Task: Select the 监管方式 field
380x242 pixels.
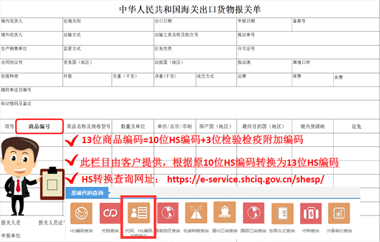Action: 108,52
